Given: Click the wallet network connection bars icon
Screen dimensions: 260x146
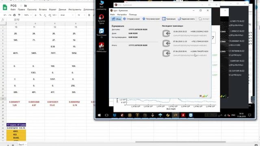Looking at the screenshot, I should [204, 96].
